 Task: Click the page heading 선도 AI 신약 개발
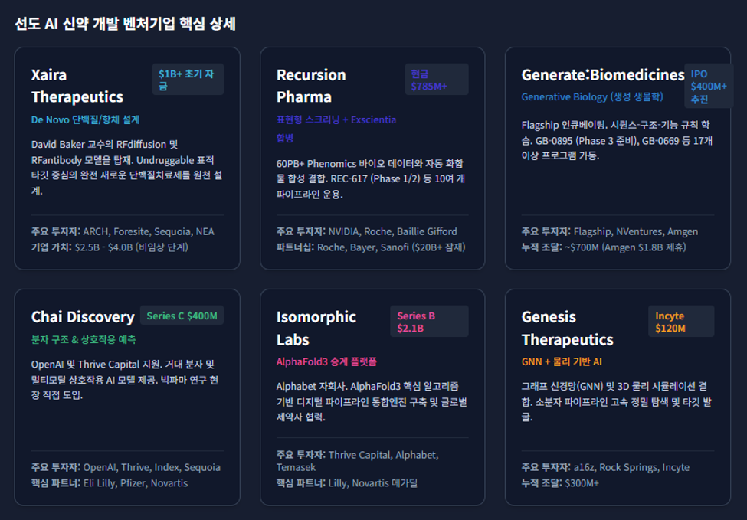67,24
